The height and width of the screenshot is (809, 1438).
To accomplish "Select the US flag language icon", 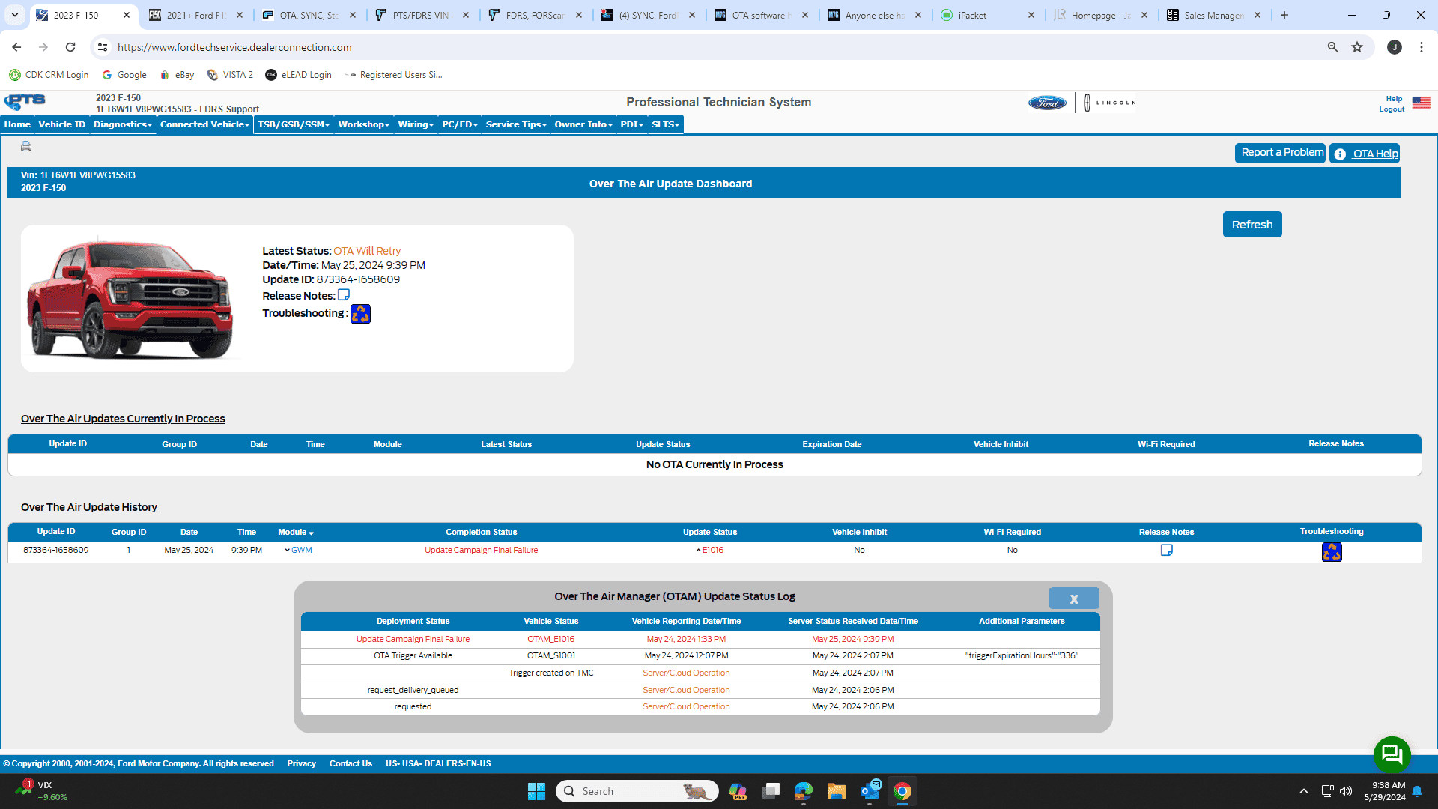I will click(1421, 103).
